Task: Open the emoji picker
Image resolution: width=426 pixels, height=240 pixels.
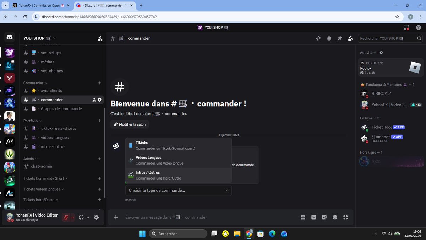Action: [335, 217]
